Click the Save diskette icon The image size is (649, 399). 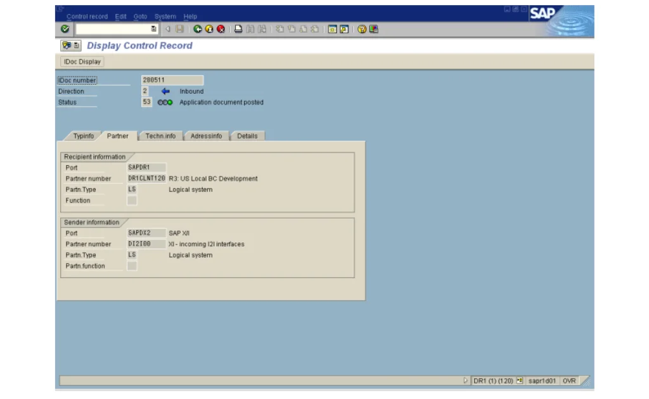point(179,29)
